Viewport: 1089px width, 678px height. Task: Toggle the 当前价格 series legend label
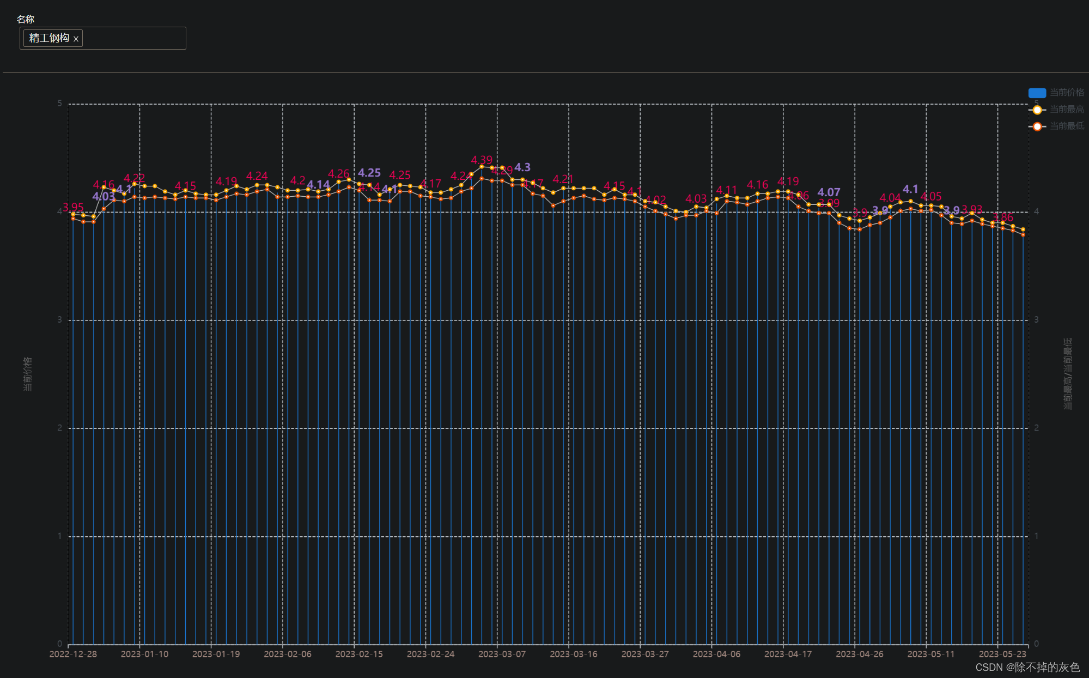tap(1067, 93)
